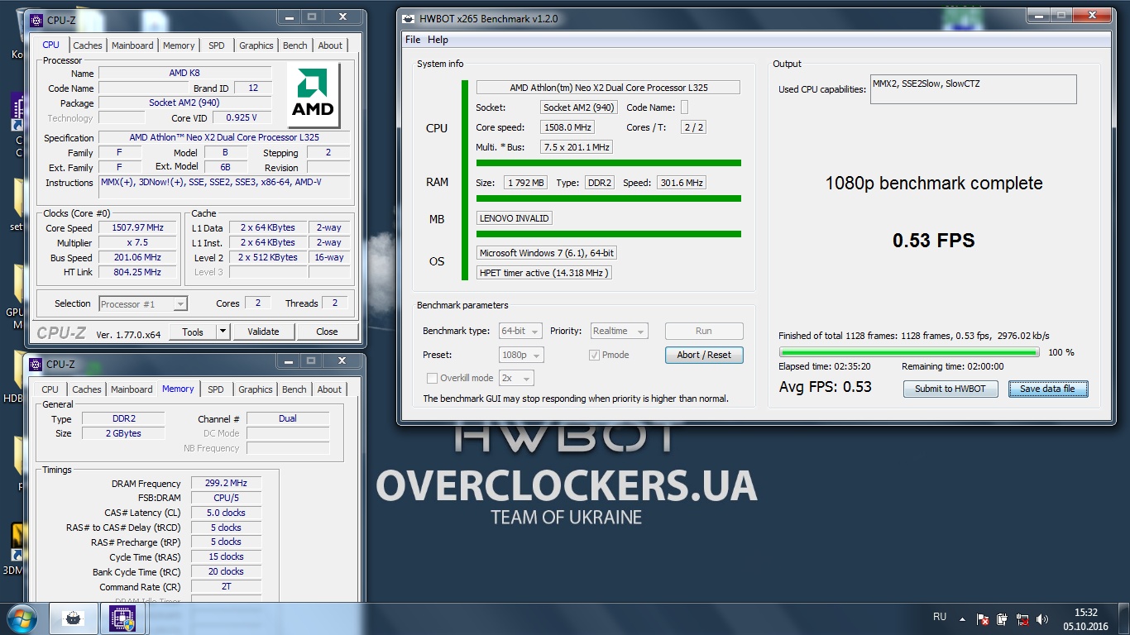Toggle the Pmode checkbox
Image resolution: width=1130 pixels, height=635 pixels.
point(594,355)
